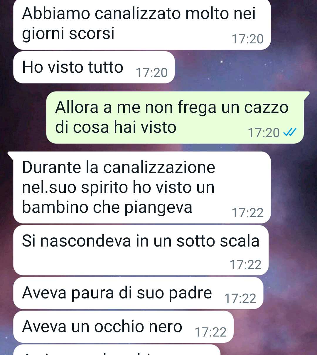The width and height of the screenshot is (317, 355).
Task: Tap the words 'di cosa hai visto' in the green bubble
Action: tap(116, 127)
